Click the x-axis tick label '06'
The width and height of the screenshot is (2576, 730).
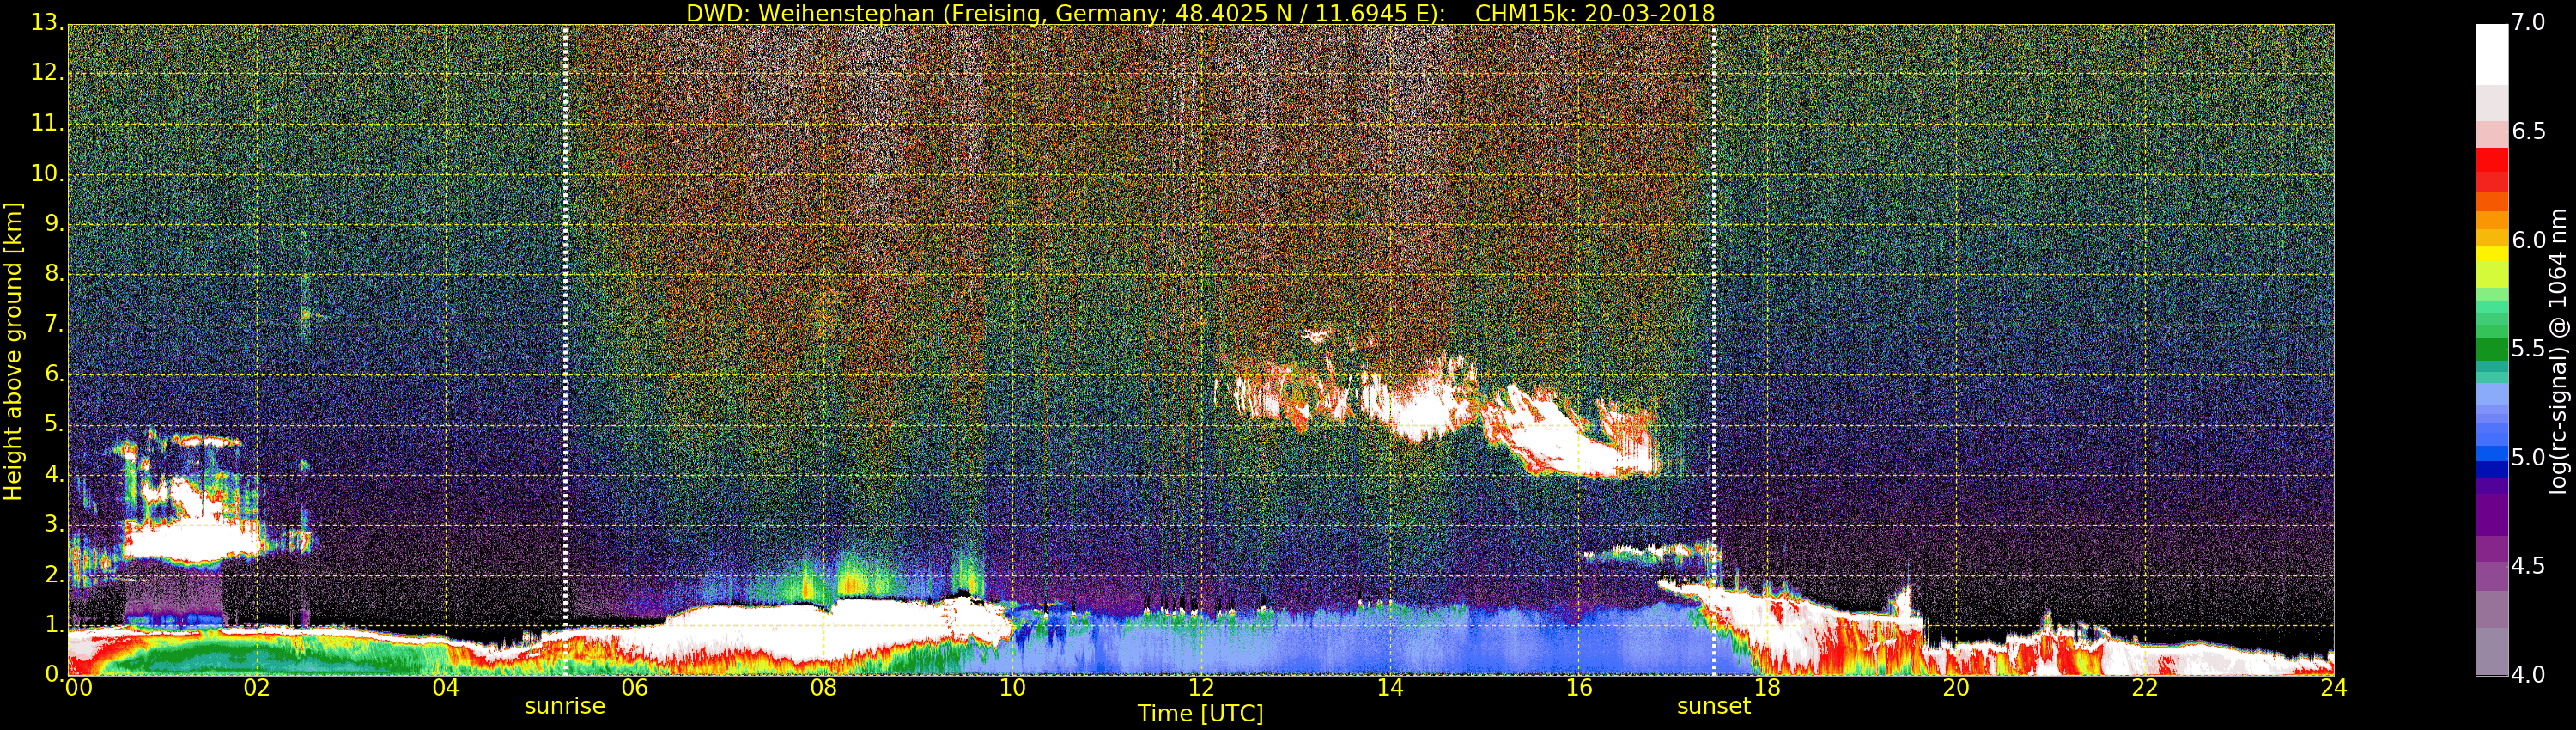pos(634,687)
